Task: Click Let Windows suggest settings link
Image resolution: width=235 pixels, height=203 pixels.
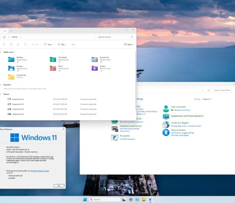Action: point(182,133)
